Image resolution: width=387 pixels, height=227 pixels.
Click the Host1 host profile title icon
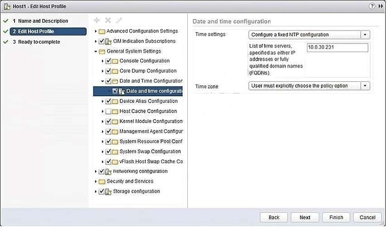[7, 6]
